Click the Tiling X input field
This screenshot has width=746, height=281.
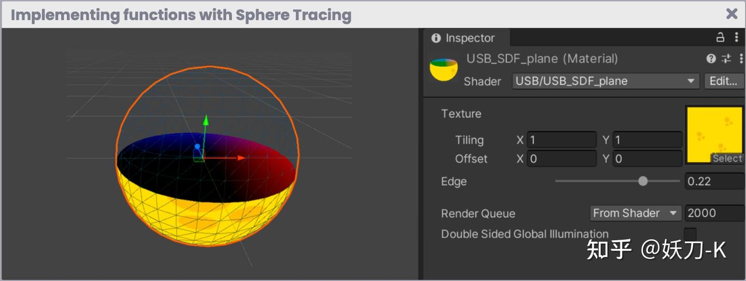tap(562, 140)
